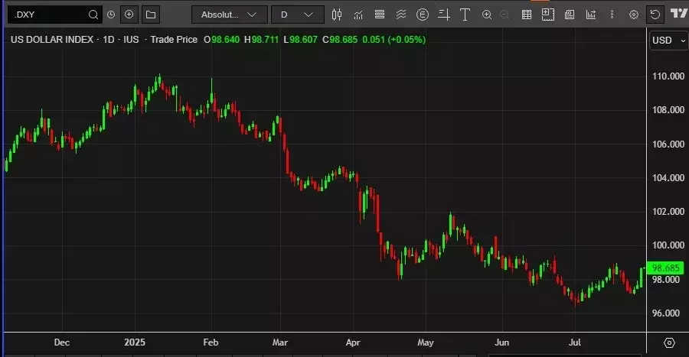Viewport: 689px width, 357px height.
Task: Open the data table grid icon
Action: (526, 15)
